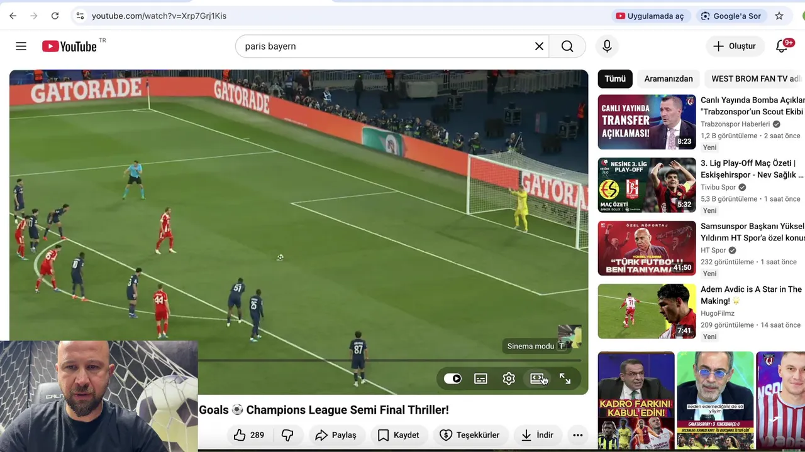Image resolution: width=805 pixels, height=452 pixels.
Task: Save the video with Kaydet
Action: pos(398,435)
